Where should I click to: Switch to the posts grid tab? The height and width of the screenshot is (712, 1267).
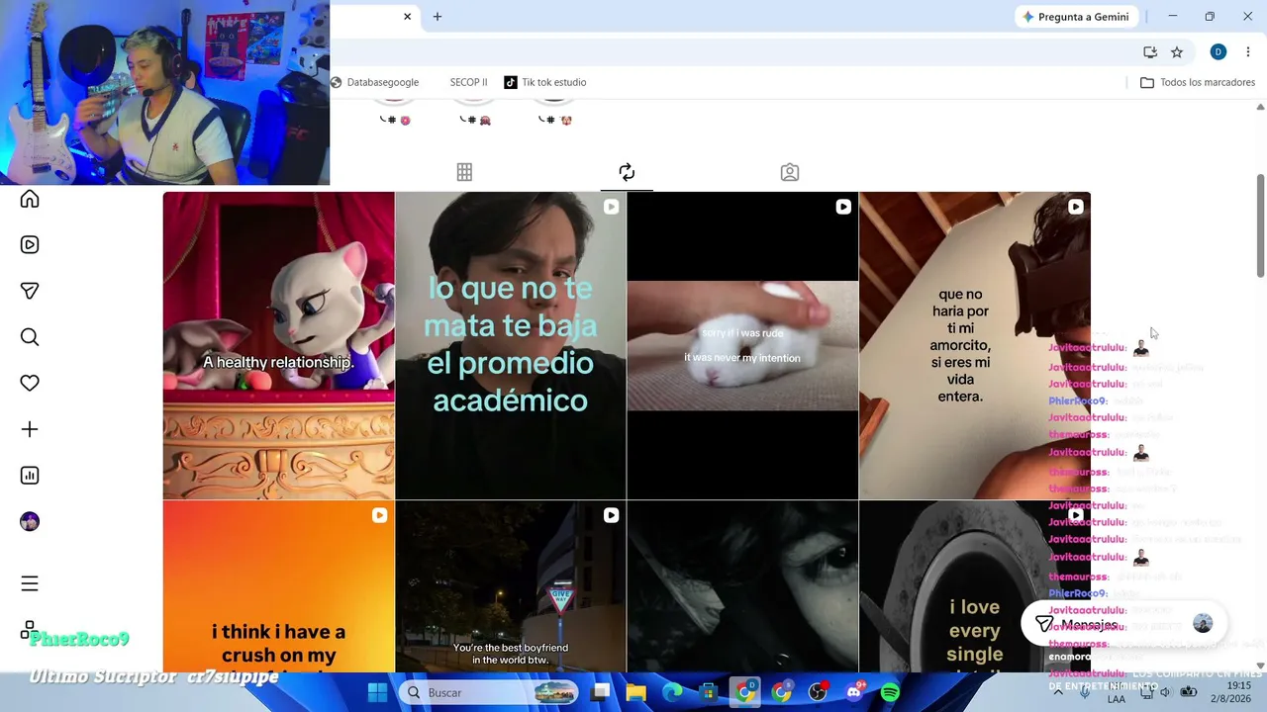pos(464,172)
